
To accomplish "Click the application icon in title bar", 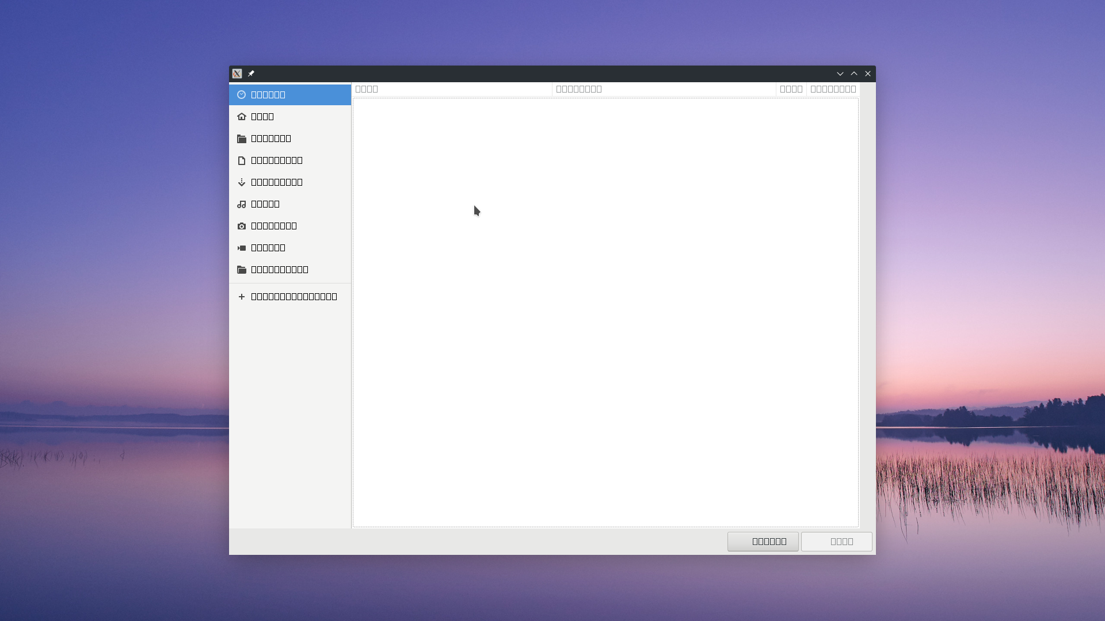I will pos(237,73).
